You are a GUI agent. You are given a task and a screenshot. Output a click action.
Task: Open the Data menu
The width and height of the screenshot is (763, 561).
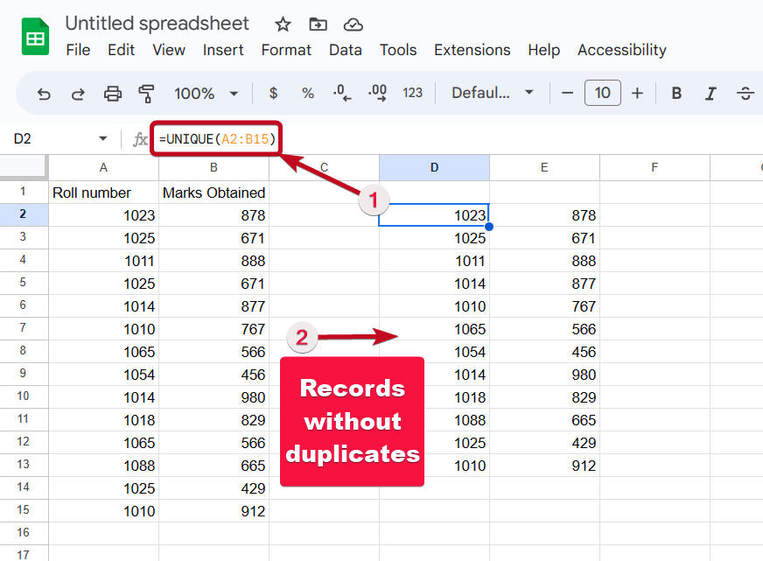(x=346, y=50)
